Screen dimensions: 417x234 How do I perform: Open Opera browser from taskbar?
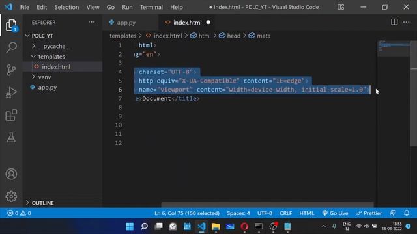244,226
